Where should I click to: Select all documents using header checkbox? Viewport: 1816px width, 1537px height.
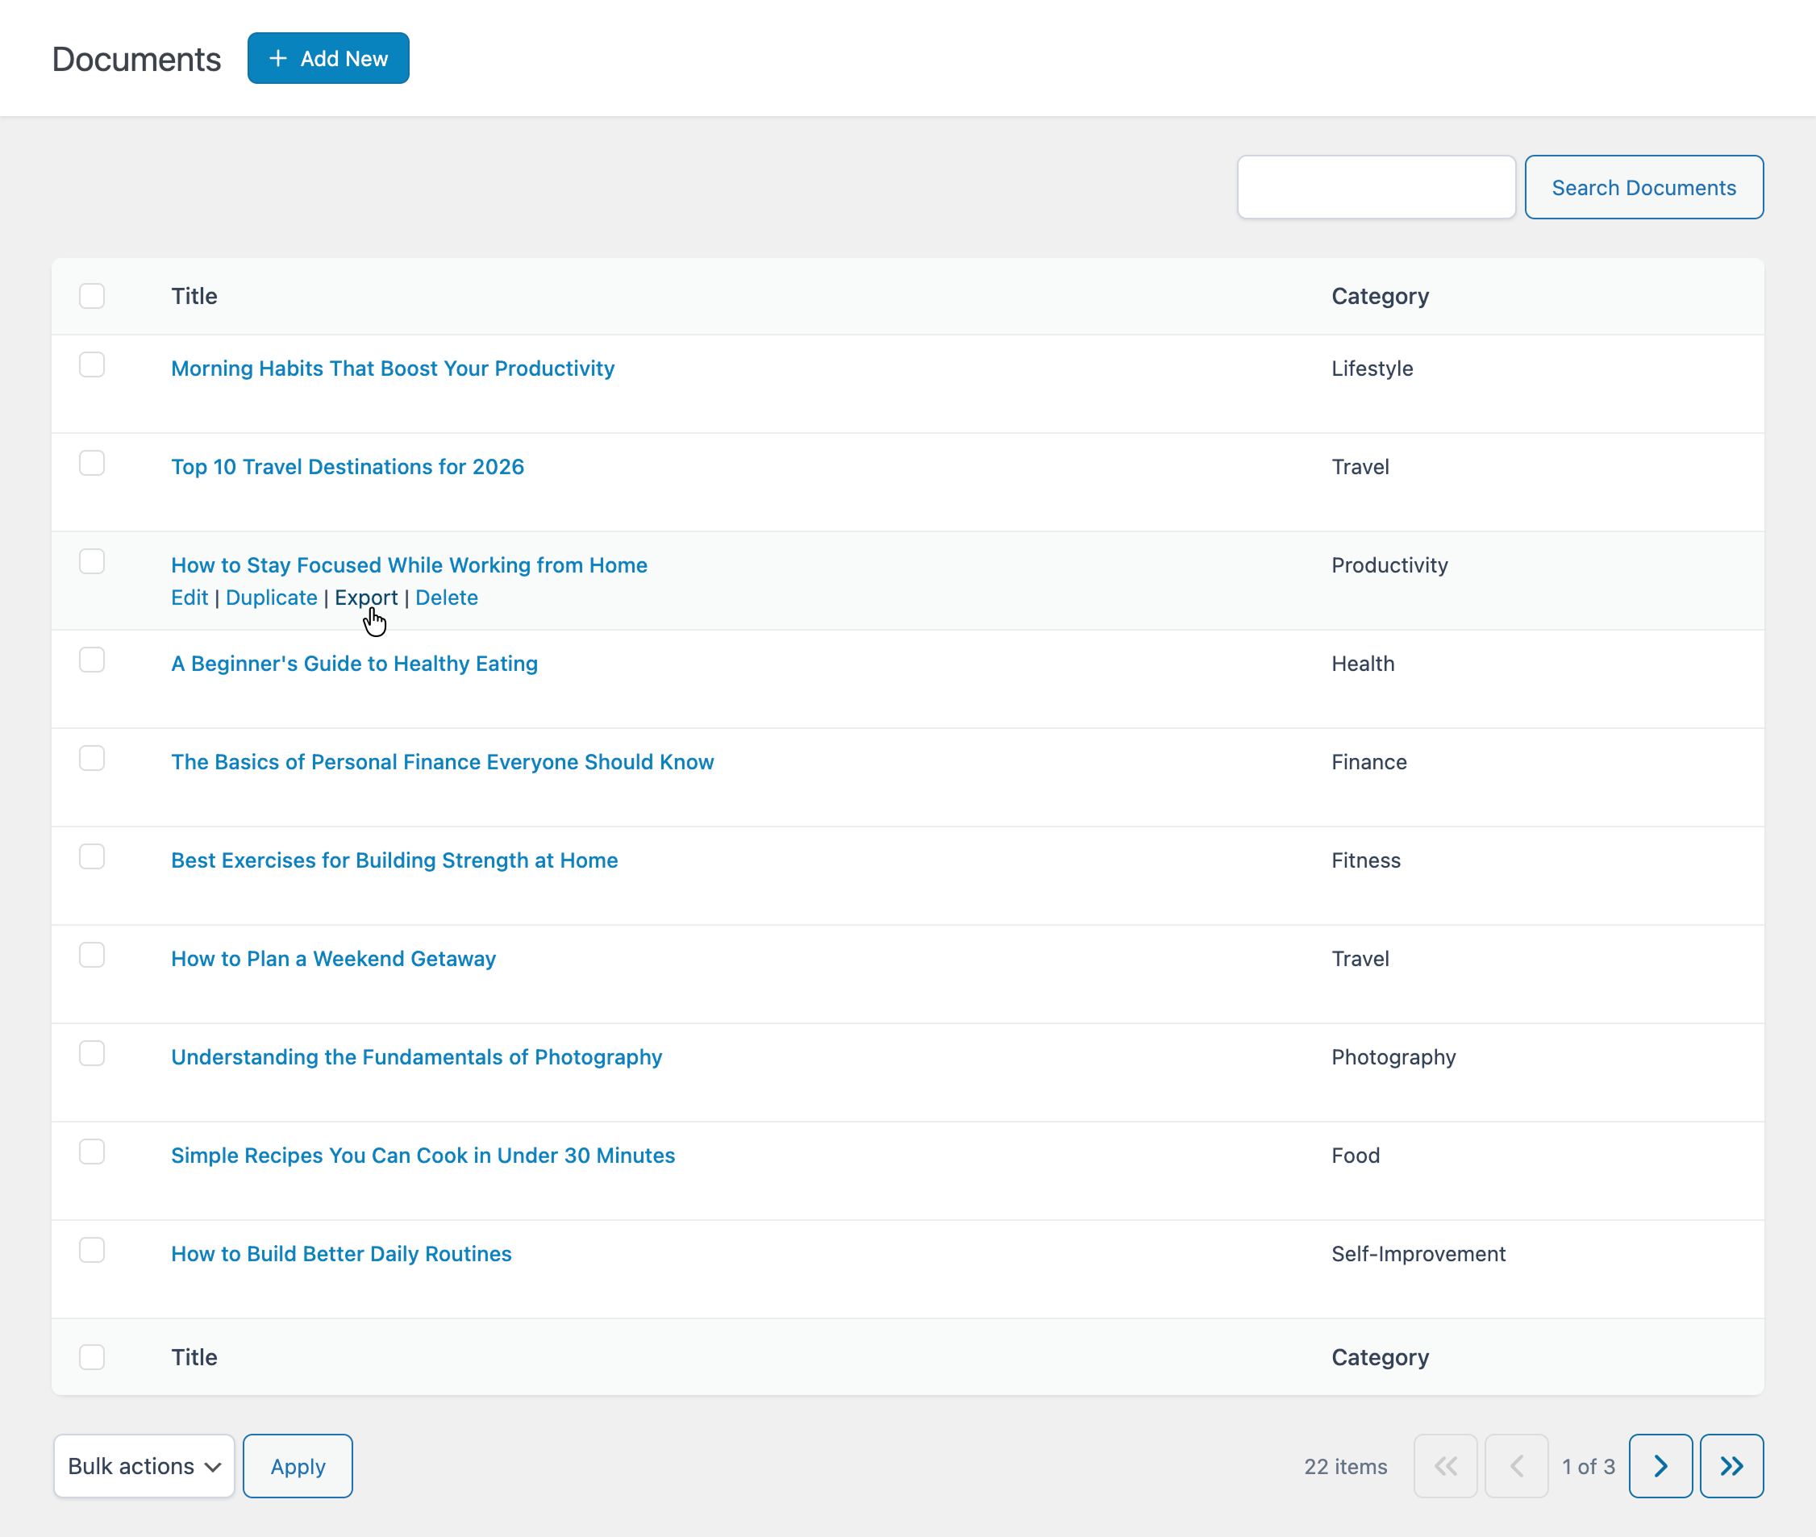point(93,296)
